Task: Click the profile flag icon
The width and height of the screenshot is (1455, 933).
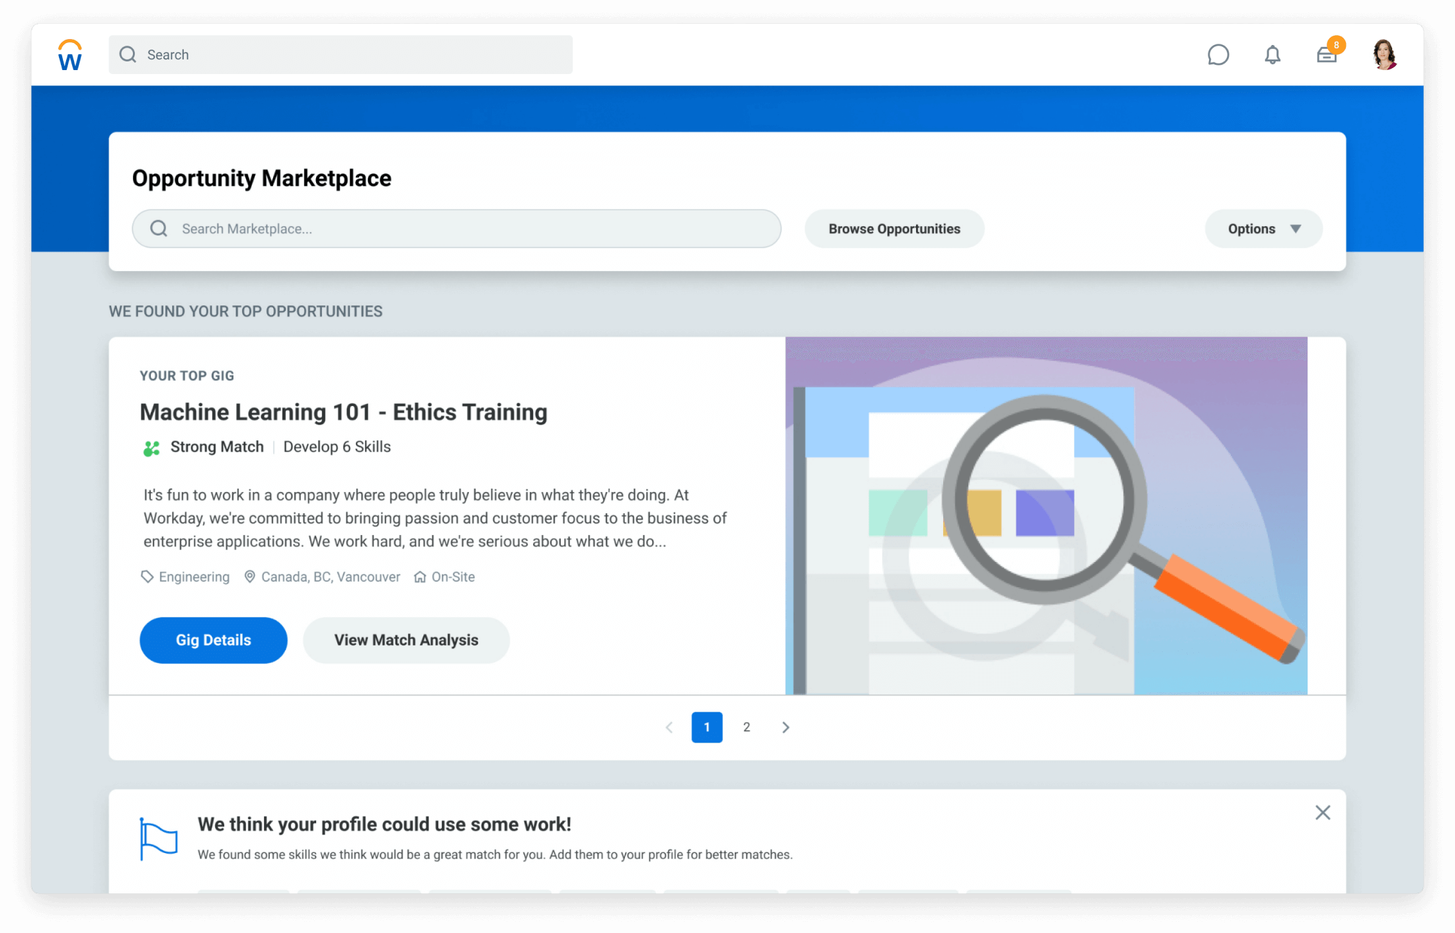Action: tap(159, 838)
